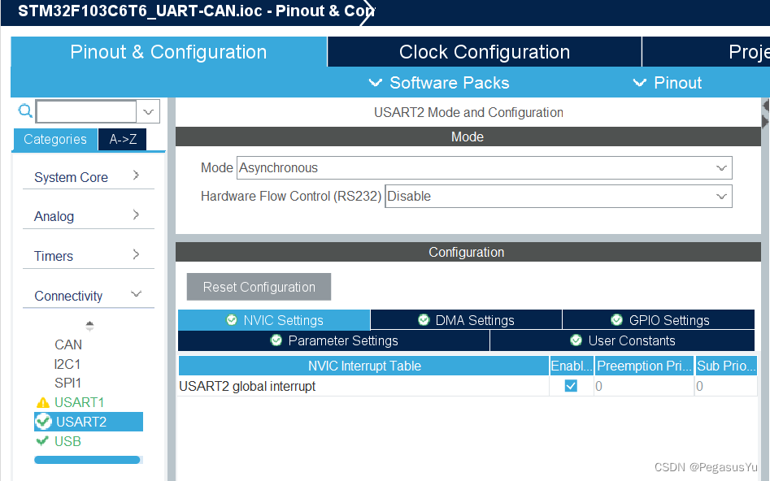Click the USART2 green check icon
Image resolution: width=770 pixels, height=481 pixels.
[44, 421]
